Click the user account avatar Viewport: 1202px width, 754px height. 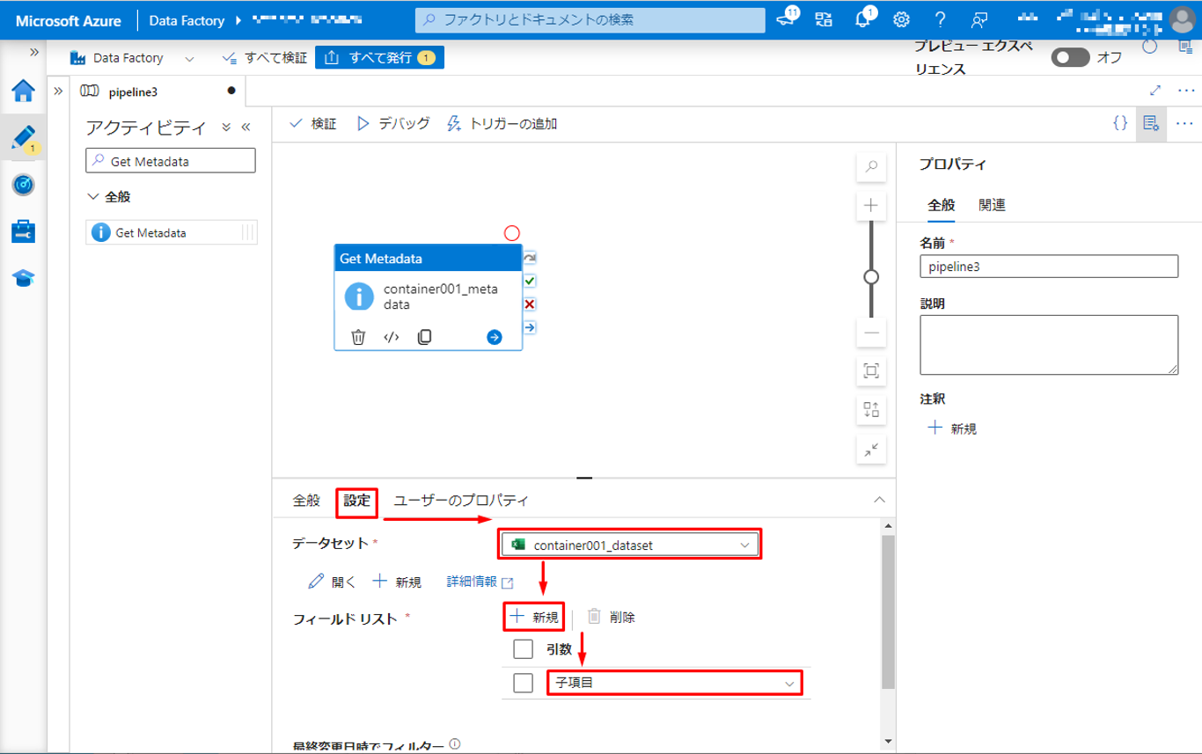(1184, 19)
